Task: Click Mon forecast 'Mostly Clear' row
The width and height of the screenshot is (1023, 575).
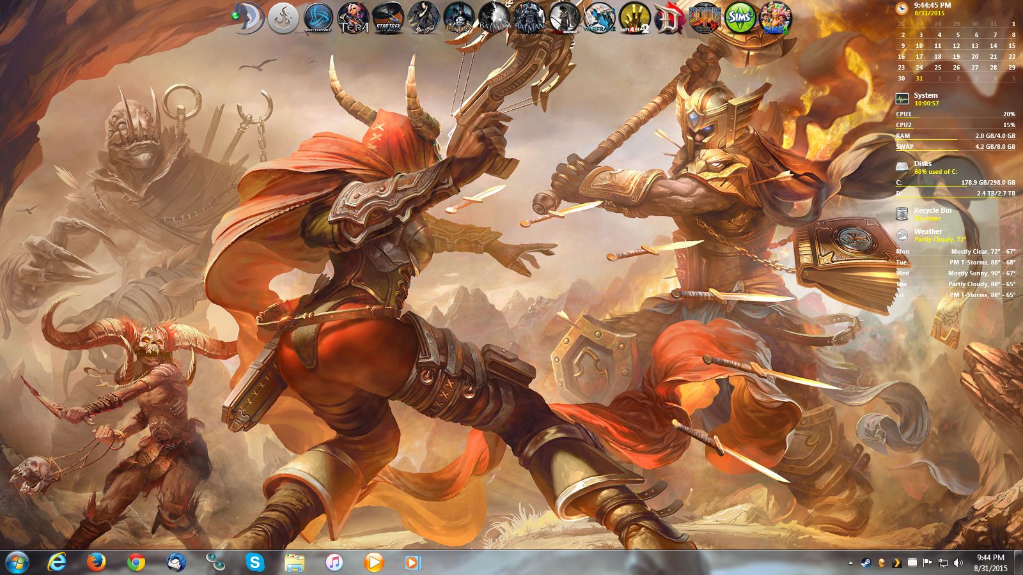Action: click(x=955, y=252)
